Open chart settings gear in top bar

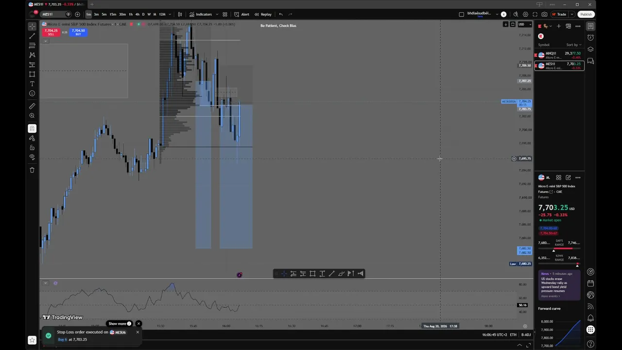525,14
